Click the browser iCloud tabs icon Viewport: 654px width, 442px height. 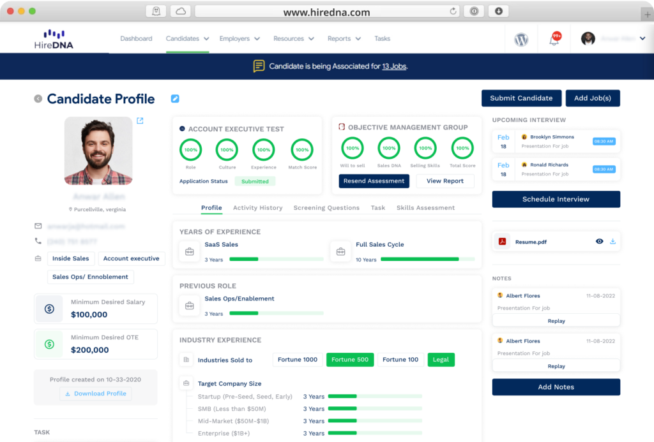point(181,11)
